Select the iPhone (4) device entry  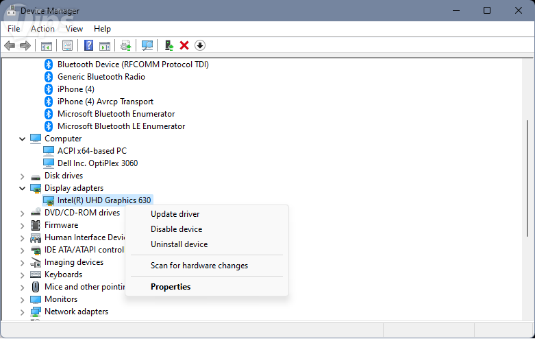[76, 89]
